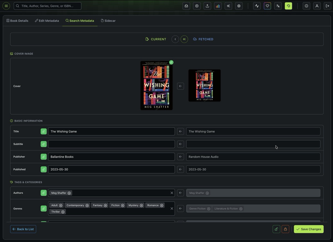Image resolution: width=333 pixels, height=242 pixels.
Task: Select the AI sparkles tool
Action: [x=228, y=6]
